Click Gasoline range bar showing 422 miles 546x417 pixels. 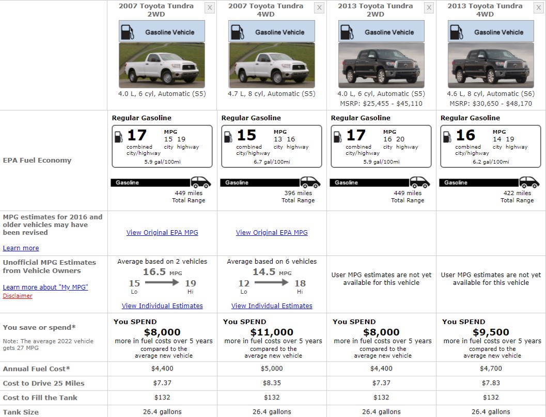[x=479, y=183]
